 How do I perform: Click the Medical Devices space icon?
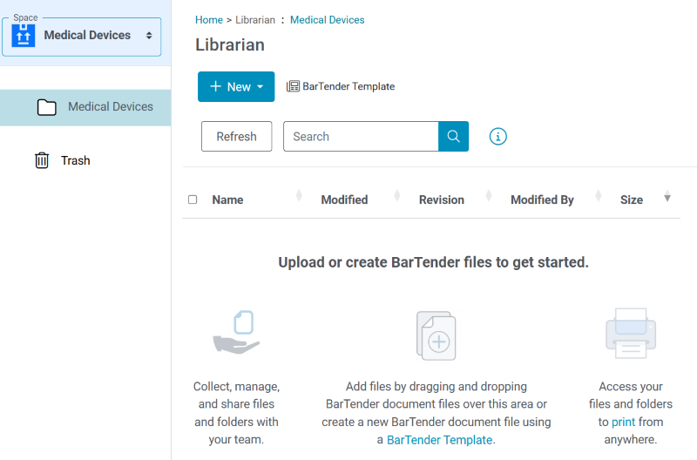click(24, 35)
